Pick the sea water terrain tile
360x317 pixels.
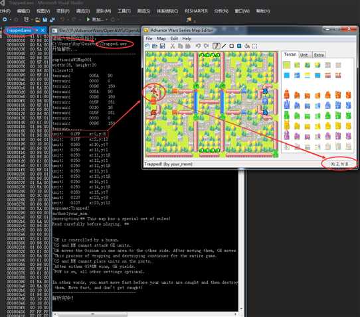[x=286, y=75]
